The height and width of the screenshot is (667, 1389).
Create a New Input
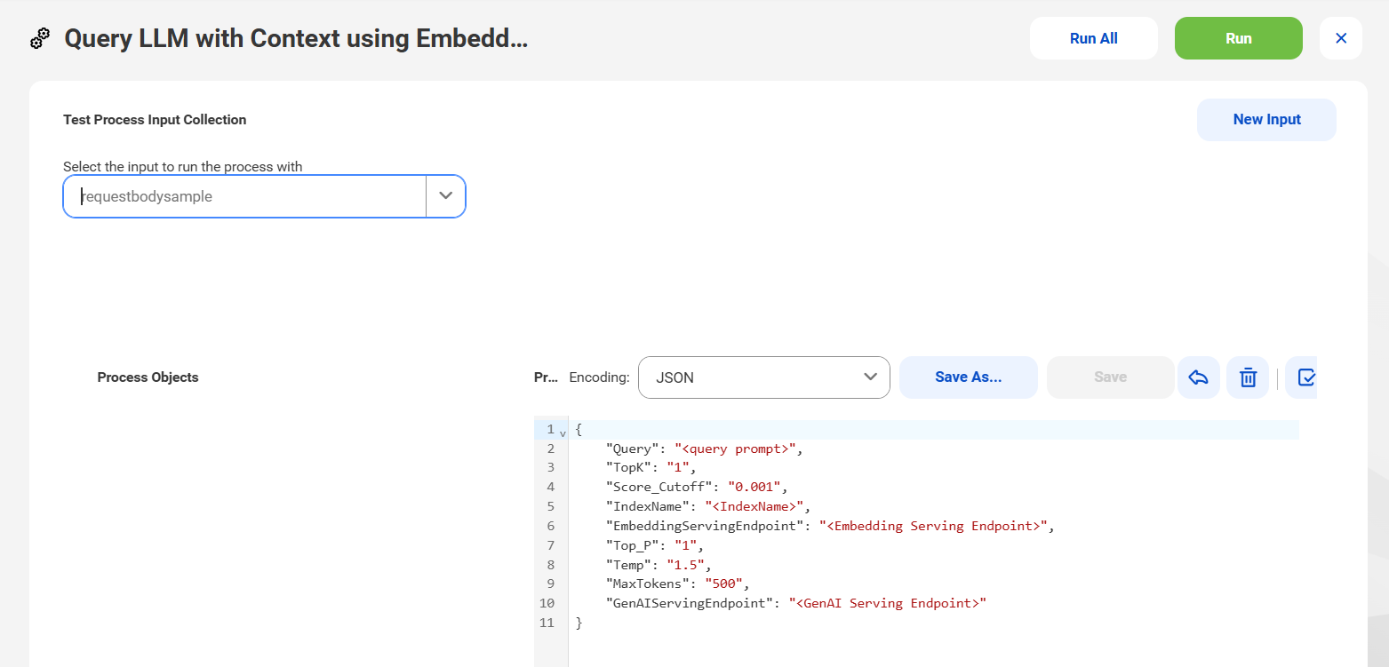tap(1266, 120)
